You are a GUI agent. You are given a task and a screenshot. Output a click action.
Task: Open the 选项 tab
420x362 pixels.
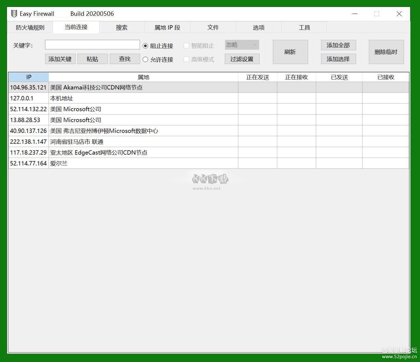pos(258,27)
